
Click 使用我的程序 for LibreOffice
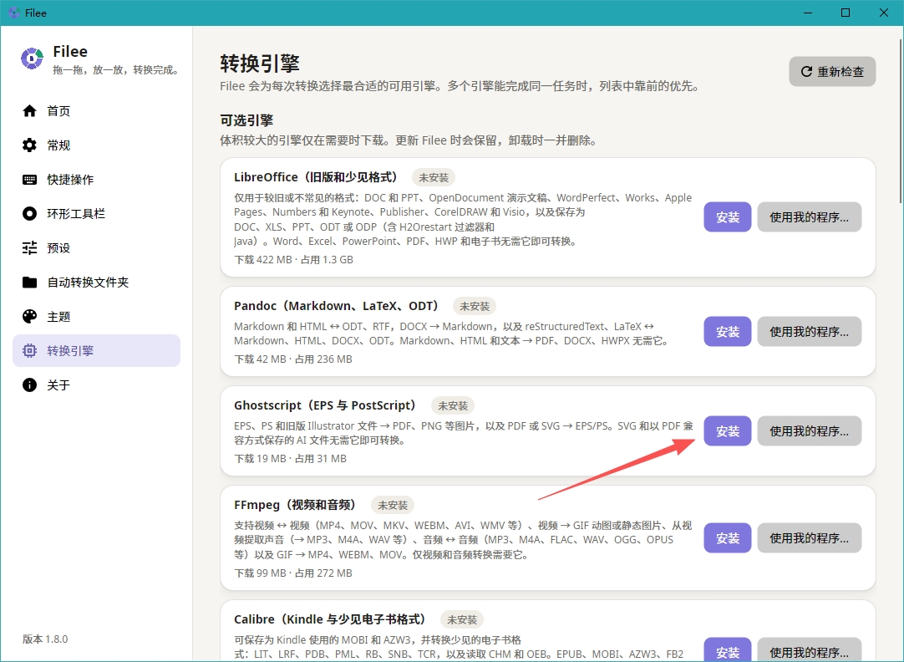click(809, 216)
